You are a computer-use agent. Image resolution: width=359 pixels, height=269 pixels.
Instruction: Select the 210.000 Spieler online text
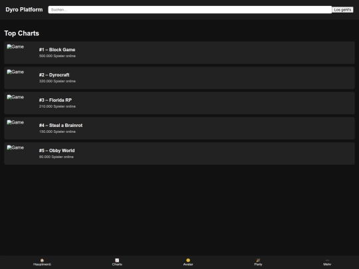click(x=57, y=106)
